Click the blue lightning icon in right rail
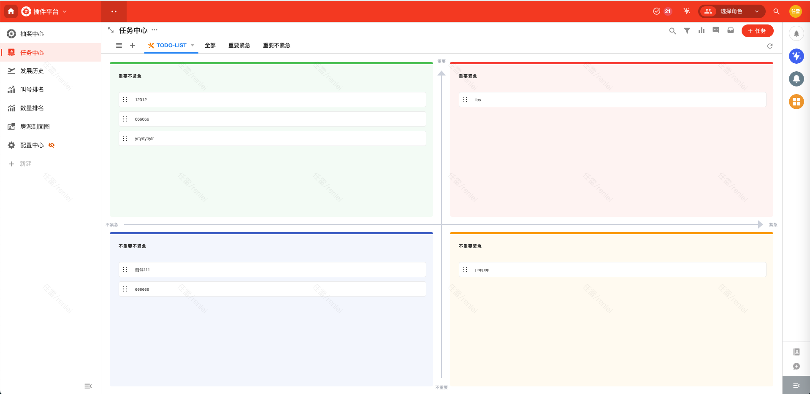This screenshot has height=394, width=810. (796, 56)
